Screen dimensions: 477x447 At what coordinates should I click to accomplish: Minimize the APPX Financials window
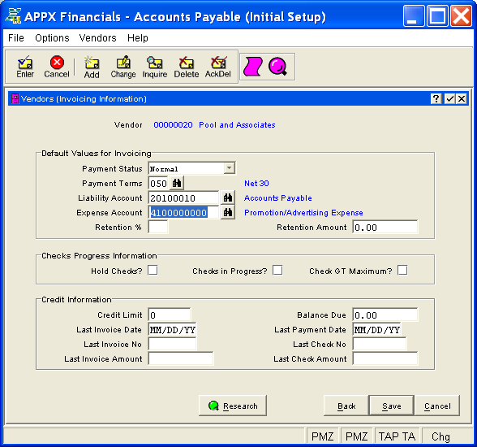click(x=413, y=15)
